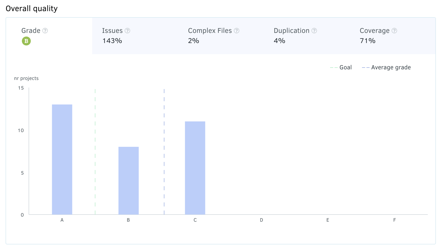Click the question mark next to Duplication
The height and width of the screenshot is (252, 444).
(x=314, y=31)
